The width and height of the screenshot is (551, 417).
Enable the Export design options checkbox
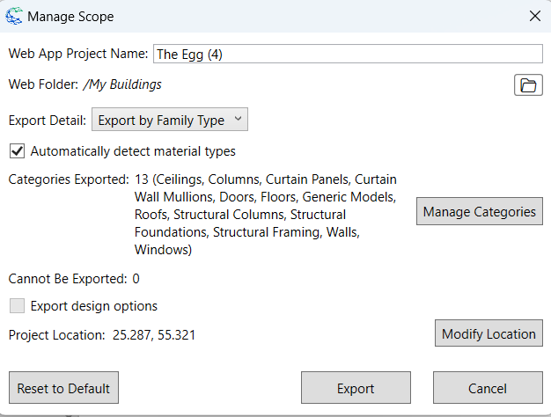[x=17, y=306]
